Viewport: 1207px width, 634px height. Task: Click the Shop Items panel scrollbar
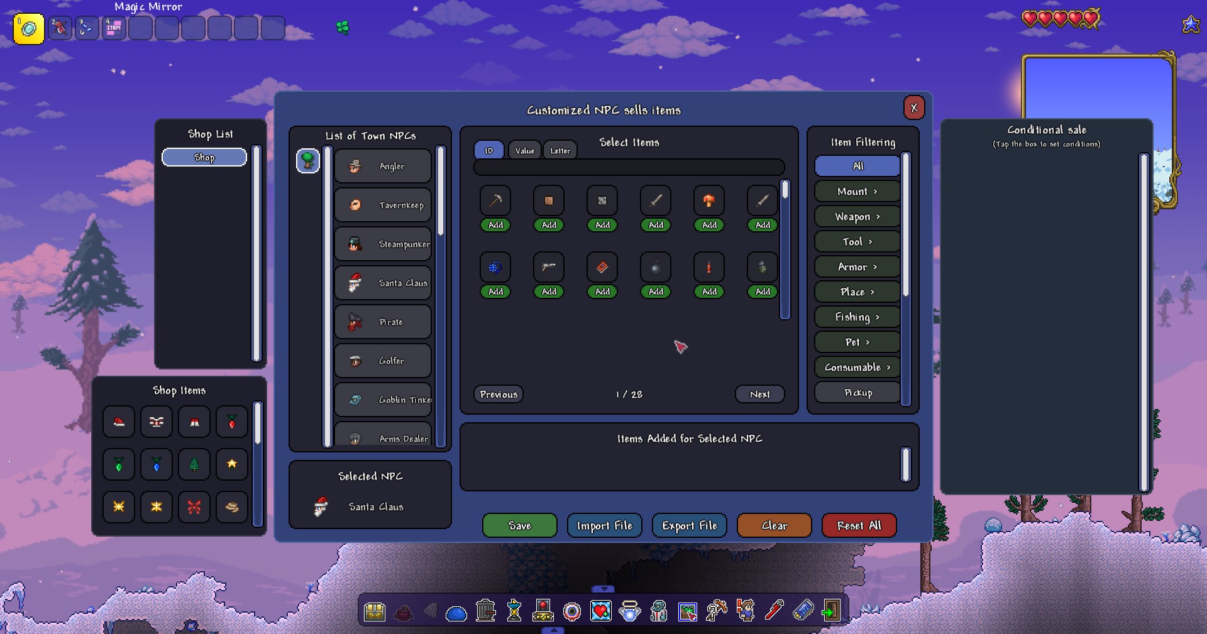tap(257, 463)
